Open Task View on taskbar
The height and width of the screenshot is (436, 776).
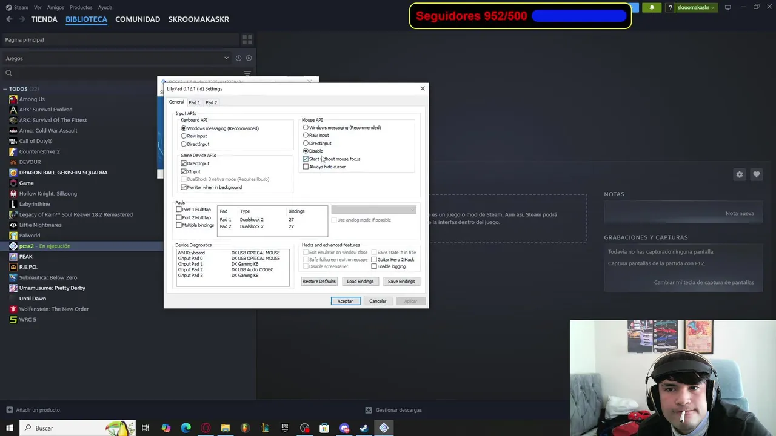pyautogui.click(x=145, y=428)
